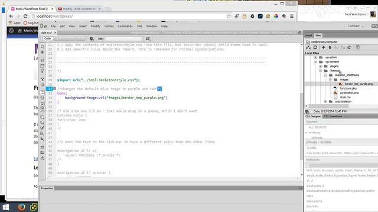Toggle the word wrap icon in coding toolbar

pyautogui.click(x=42, y=104)
